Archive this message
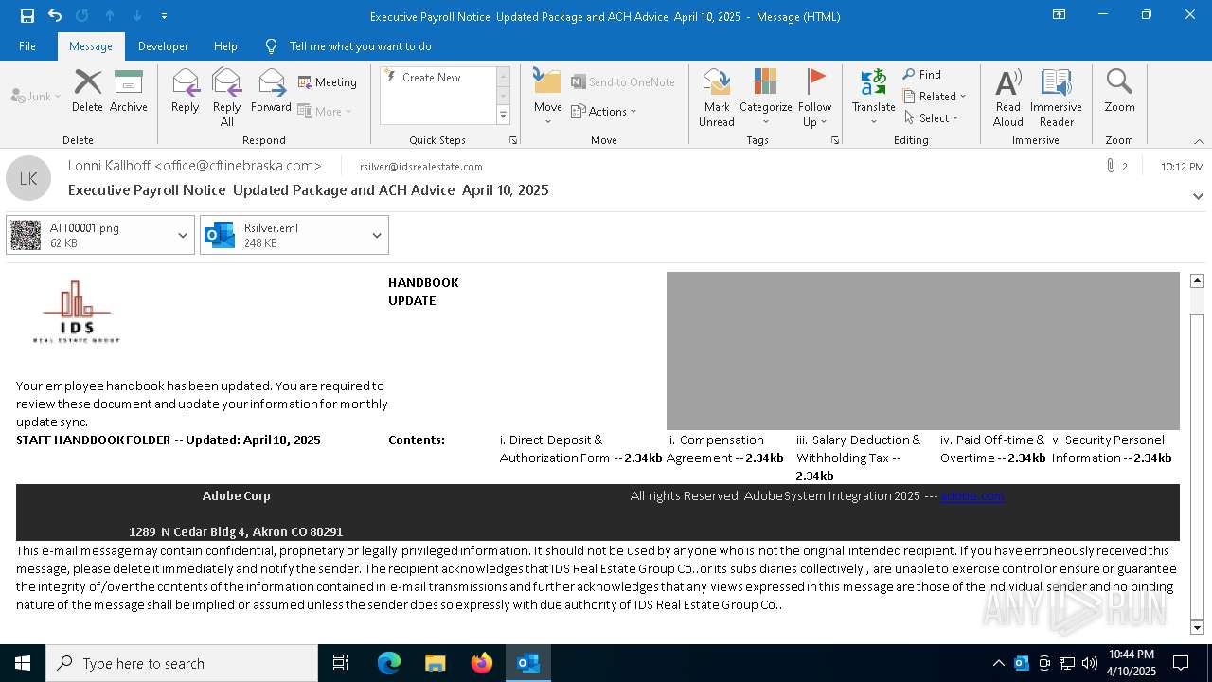Viewport: 1212px width, 682px height. (x=128, y=91)
